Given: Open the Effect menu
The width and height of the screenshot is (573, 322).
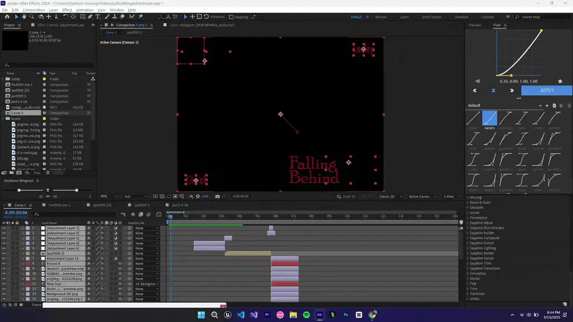Looking at the screenshot, I should [x=67, y=10].
